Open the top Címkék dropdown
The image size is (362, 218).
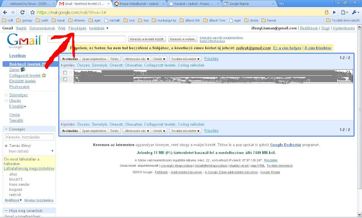(x=159, y=59)
